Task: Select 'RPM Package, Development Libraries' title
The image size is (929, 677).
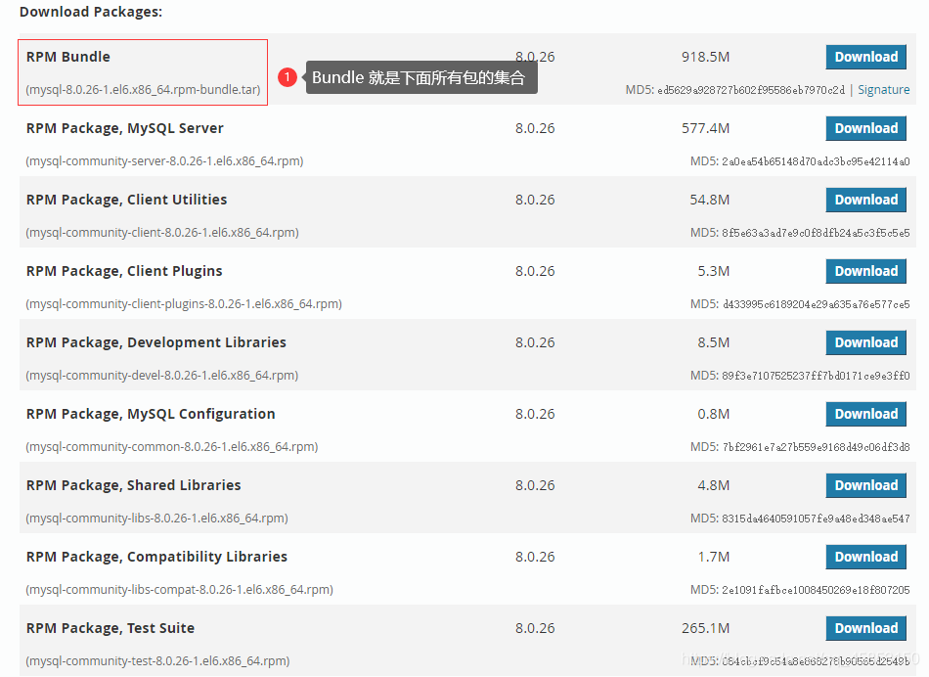Action: click(156, 342)
